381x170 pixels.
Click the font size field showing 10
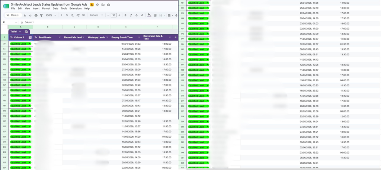113,15
